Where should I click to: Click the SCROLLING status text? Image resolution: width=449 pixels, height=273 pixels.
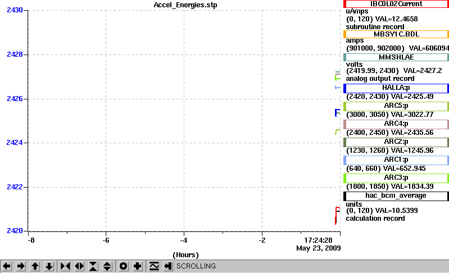point(196,266)
